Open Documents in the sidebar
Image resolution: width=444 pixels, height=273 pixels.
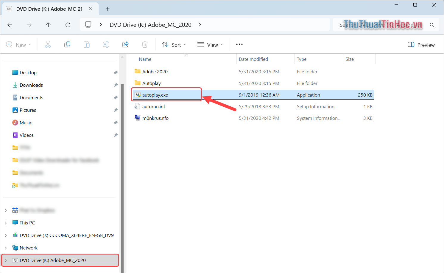[x=31, y=97]
